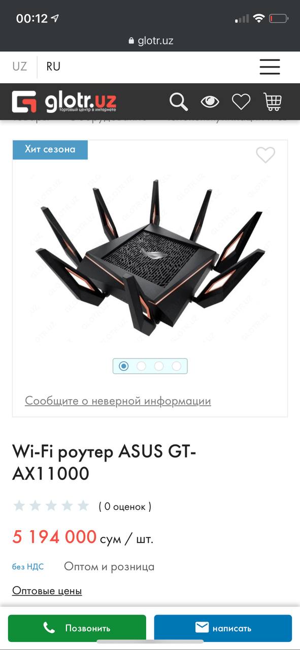
Task: Click Сообщите о неверной информации link
Action: point(118,401)
